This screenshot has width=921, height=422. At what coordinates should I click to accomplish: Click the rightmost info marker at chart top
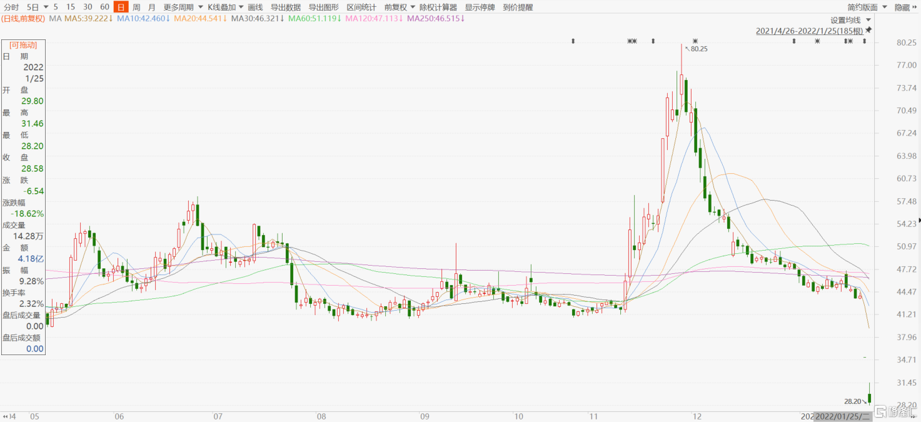(x=865, y=41)
